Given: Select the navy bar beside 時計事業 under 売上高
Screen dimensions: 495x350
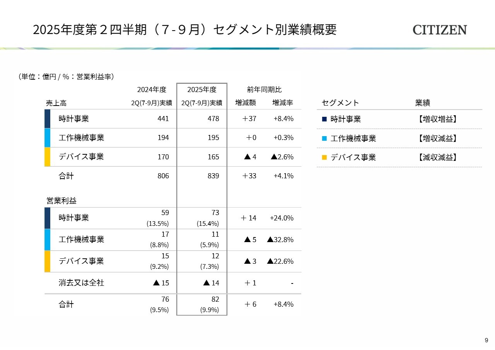Looking at the screenshot, I should 48,119.
